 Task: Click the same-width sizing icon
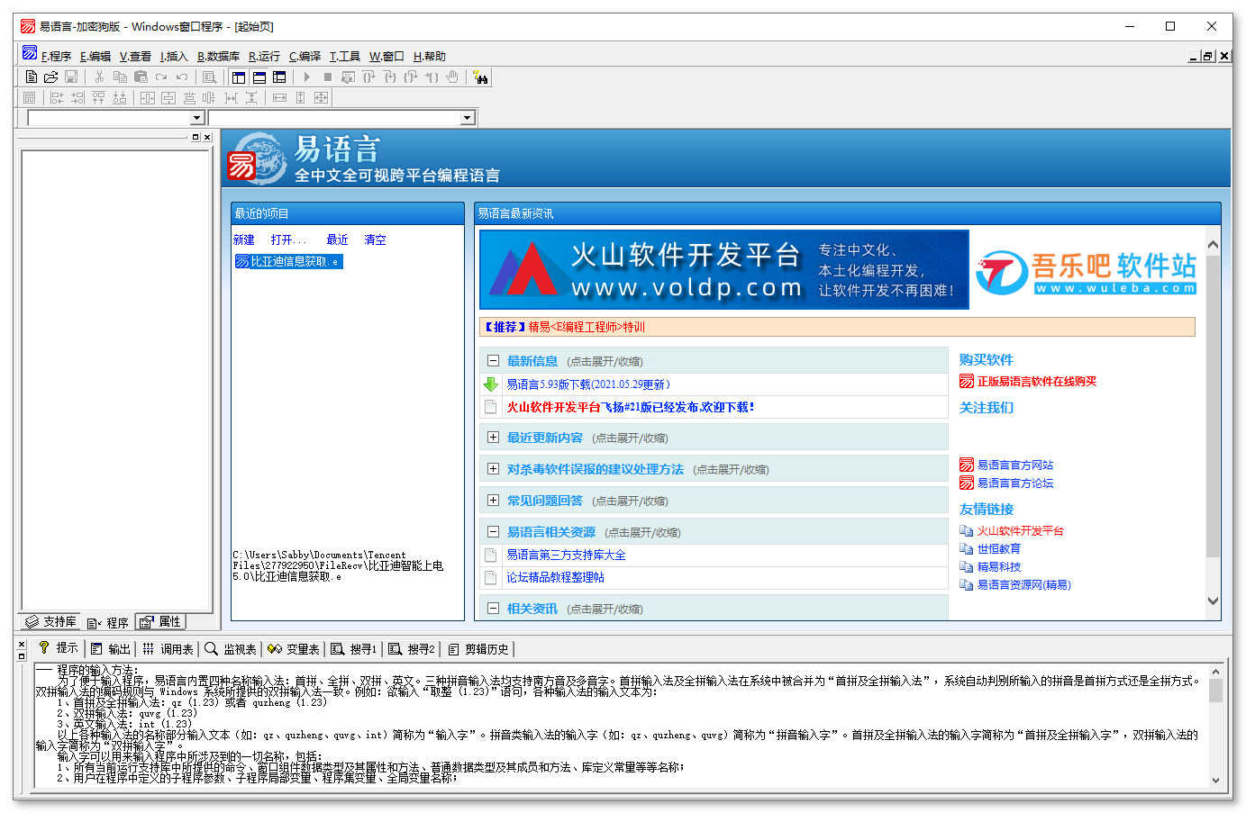[279, 97]
